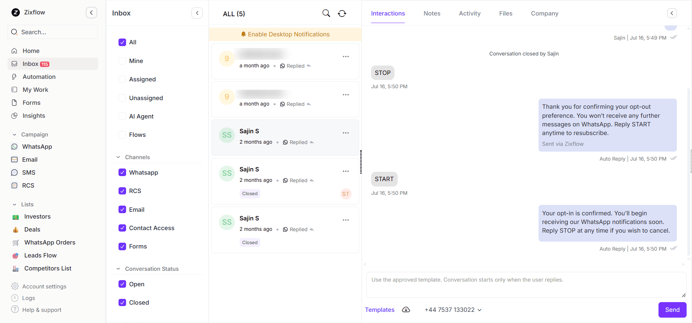This screenshot has height=323, width=692.
Task: Select the STOP message bubble
Action: [x=383, y=73]
